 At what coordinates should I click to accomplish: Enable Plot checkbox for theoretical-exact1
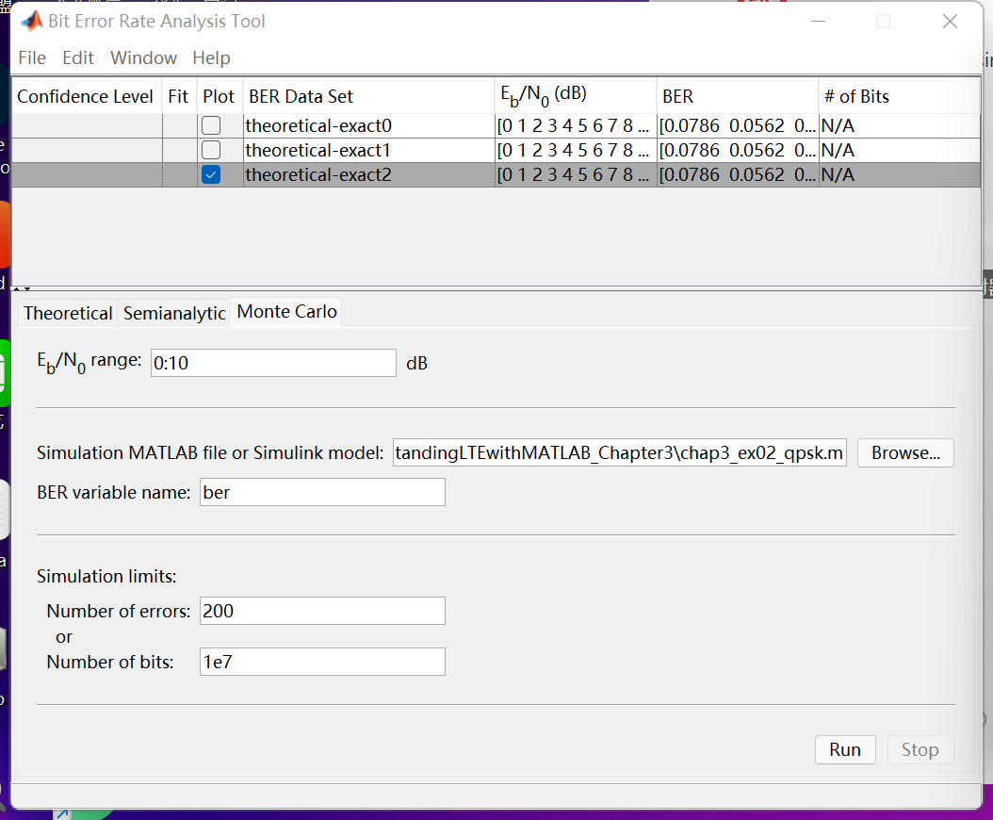coord(211,150)
